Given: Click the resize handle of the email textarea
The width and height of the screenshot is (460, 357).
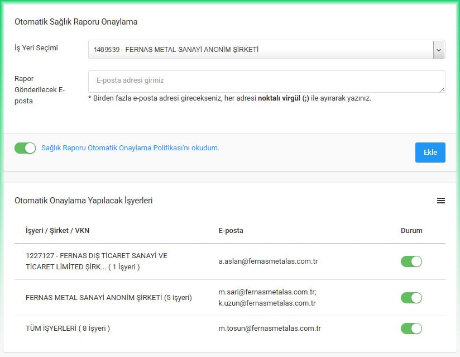Looking at the screenshot, I should 442,89.
